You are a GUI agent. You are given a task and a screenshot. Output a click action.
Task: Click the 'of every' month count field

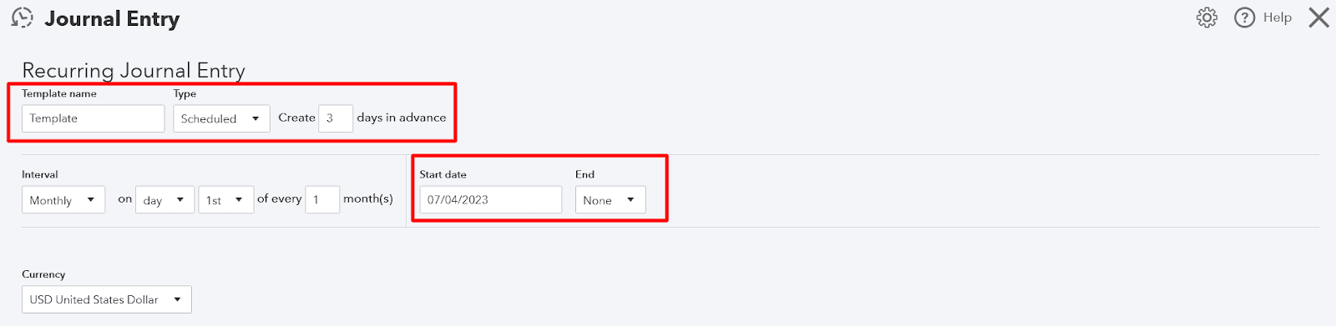(322, 200)
